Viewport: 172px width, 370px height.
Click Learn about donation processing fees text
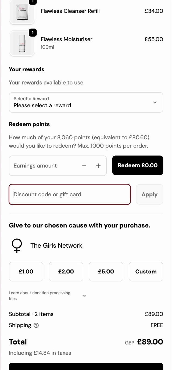(40, 296)
